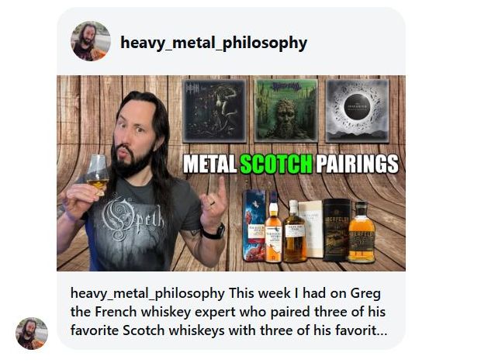Click the green SCOTCH word in title
Viewport: 488px width, 363px height.
(276, 164)
